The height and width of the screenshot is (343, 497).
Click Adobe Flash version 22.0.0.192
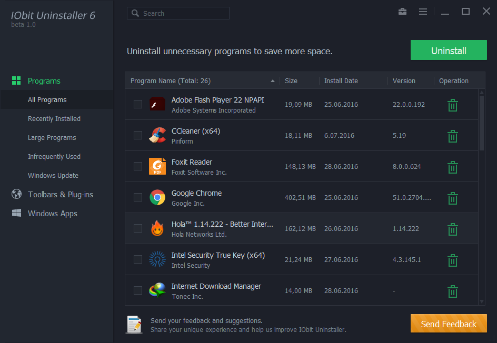pyautogui.click(x=409, y=105)
